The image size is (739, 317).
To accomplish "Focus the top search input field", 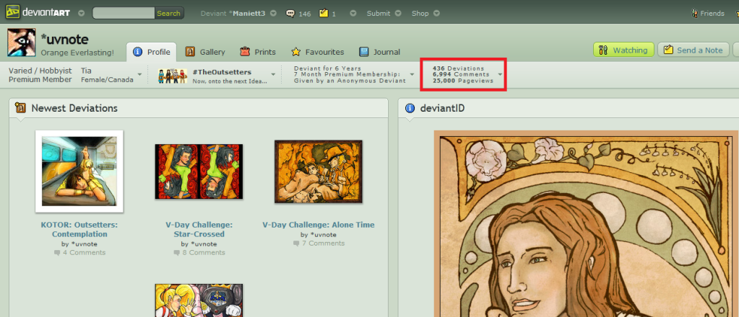I will [x=124, y=13].
